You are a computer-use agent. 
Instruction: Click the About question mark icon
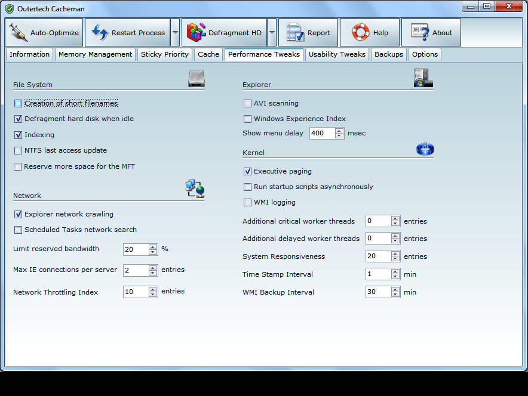pyautogui.click(x=420, y=32)
